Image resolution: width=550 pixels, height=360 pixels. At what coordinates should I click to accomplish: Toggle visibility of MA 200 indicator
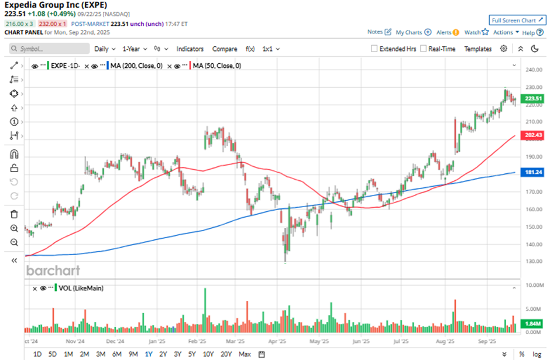pos(94,66)
